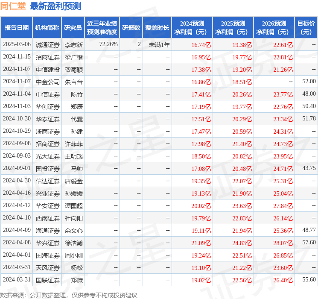Click the 最新盈利预测 heading
This screenshot has height=299, width=318.
pyautogui.click(x=55, y=6)
